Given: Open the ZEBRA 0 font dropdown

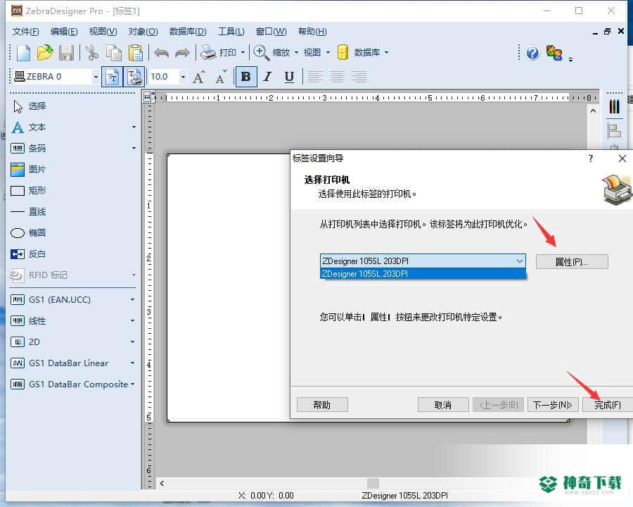Looking at the screenshot, I should 96,77.
